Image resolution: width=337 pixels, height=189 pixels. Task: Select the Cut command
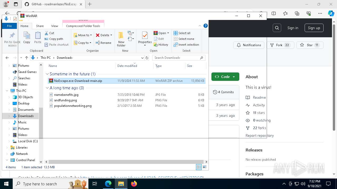tap(49, 33)
